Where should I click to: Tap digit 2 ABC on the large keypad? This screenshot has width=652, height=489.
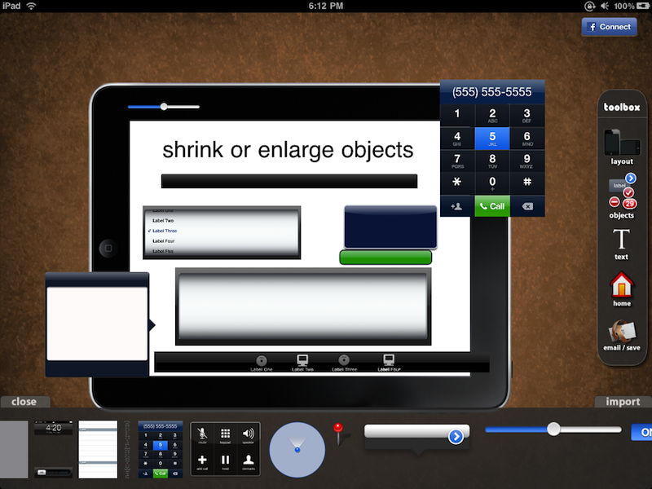[x=492, y=115]
